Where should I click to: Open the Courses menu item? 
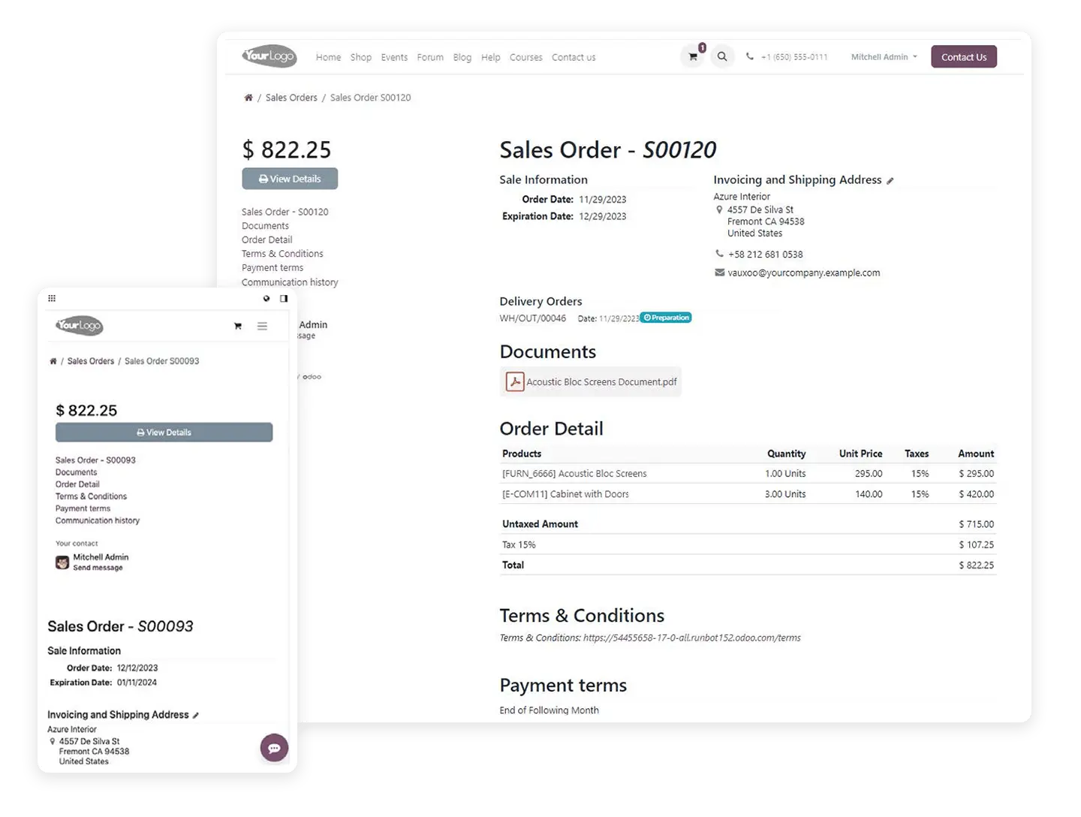pyautogui.click(x=525, y=57)
